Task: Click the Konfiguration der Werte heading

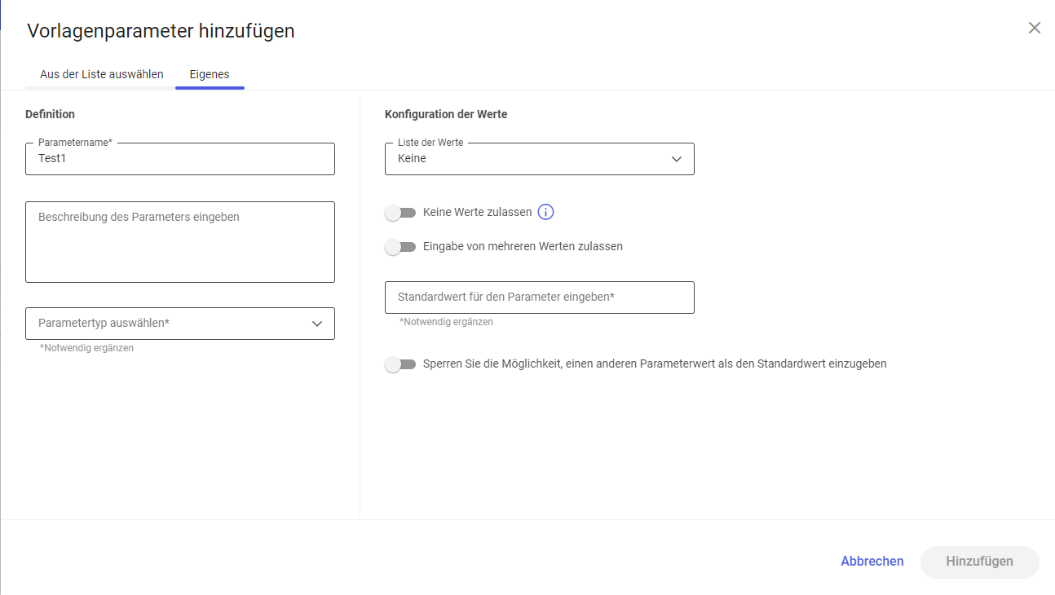Action: 445,114
